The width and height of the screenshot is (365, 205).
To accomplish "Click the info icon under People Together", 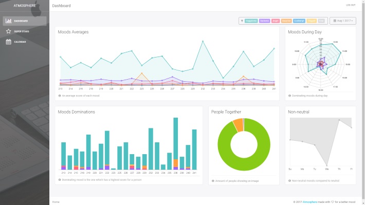I will pyautogui.click(x=213, y=181).
